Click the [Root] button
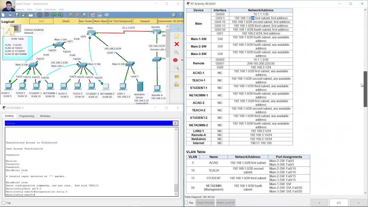The width and height of the screenshot is (368, 207). pyautogui.click(x=66, y=21)
